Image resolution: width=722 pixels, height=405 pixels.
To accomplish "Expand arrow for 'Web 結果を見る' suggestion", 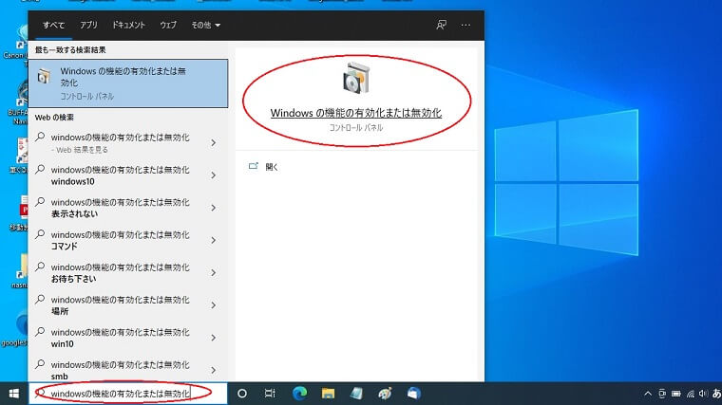I will point(213,143).
